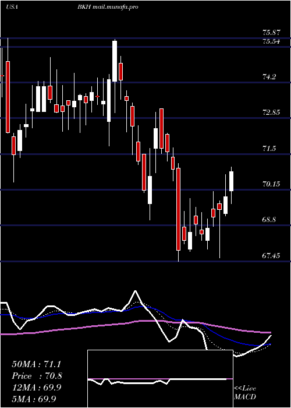The height and width of the screenshot is (408, 291).
Task: Click the 75.54 price level label
Action: (x=272, y=41)
